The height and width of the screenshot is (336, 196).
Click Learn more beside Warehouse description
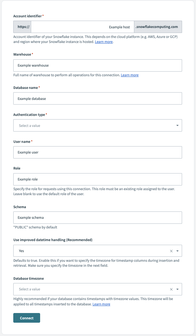coord(129,75)
